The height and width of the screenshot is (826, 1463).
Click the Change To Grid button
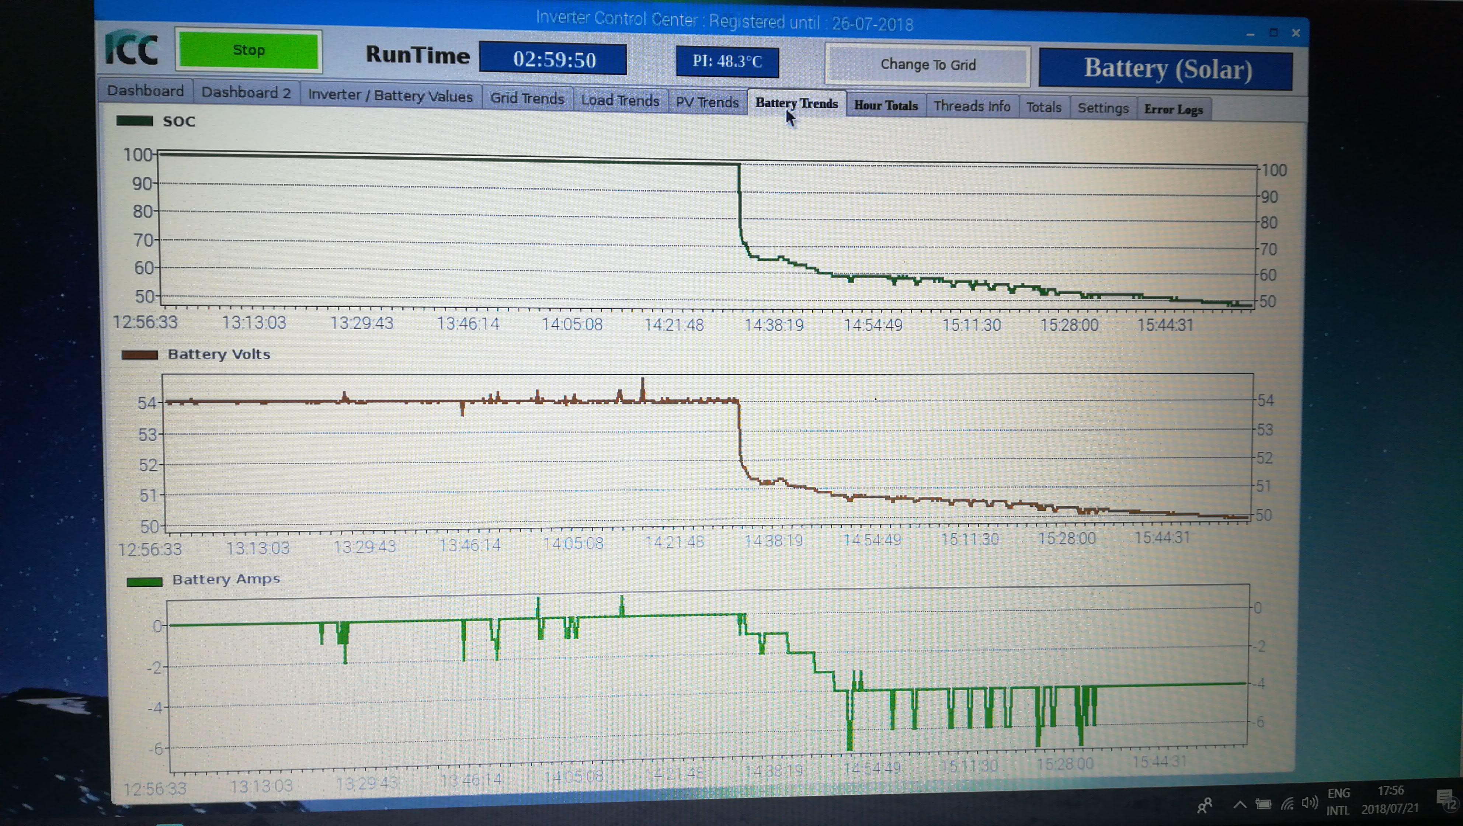928,65
